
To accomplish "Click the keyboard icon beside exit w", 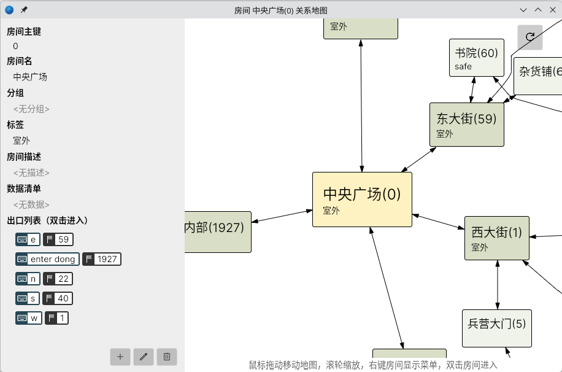I will 21,318.
